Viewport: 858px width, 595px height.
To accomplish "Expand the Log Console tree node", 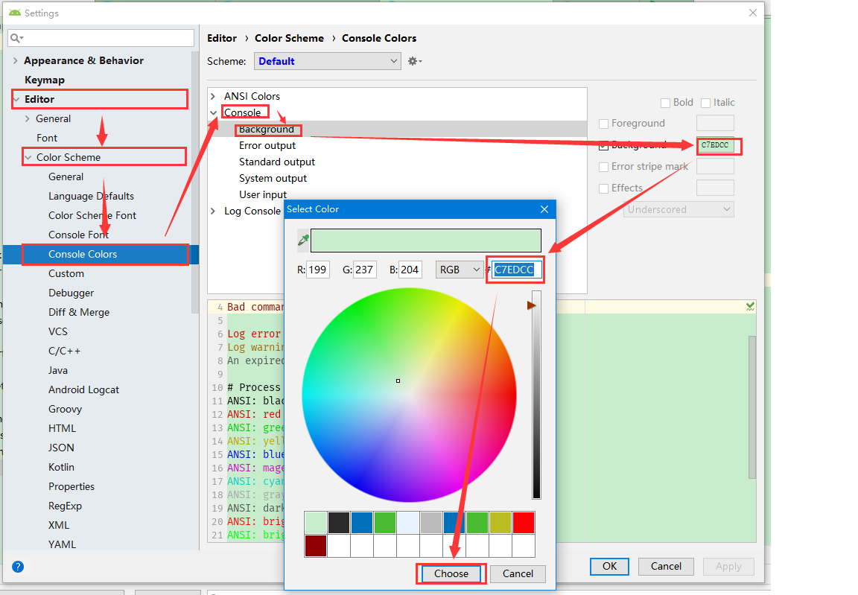I will pos(214,211).
